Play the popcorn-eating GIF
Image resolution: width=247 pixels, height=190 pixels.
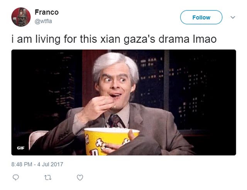click(123, 102)
